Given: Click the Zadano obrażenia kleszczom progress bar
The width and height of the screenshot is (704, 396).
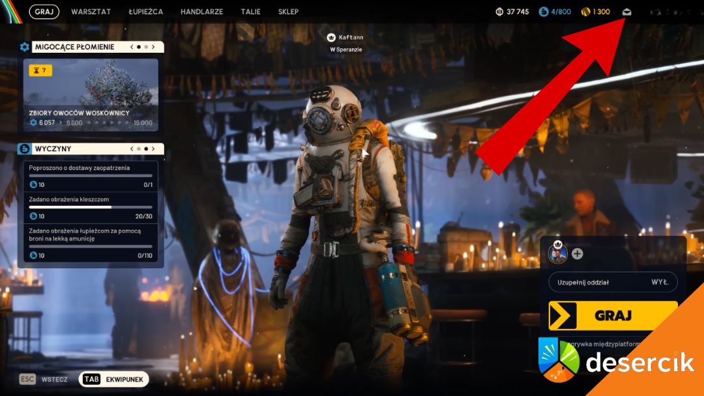Looking at the screenshot, I should click(x=91, y=207).
